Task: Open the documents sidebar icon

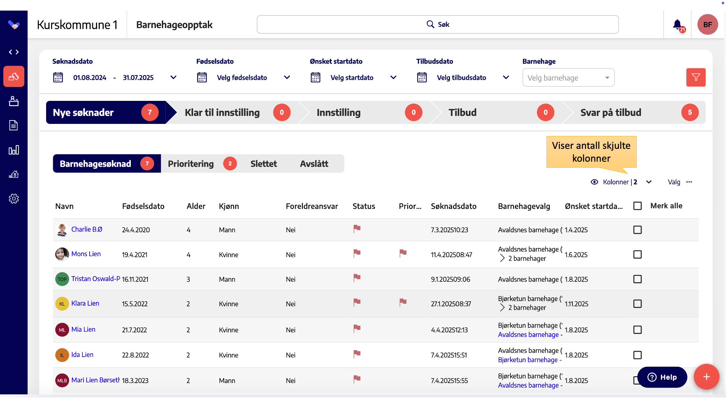Action: (14, 125)
